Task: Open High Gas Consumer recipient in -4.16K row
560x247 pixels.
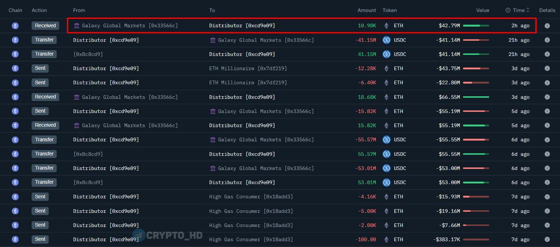Action: (x=251, y=197)
